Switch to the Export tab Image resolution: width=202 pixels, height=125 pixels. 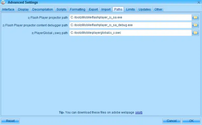93,9
